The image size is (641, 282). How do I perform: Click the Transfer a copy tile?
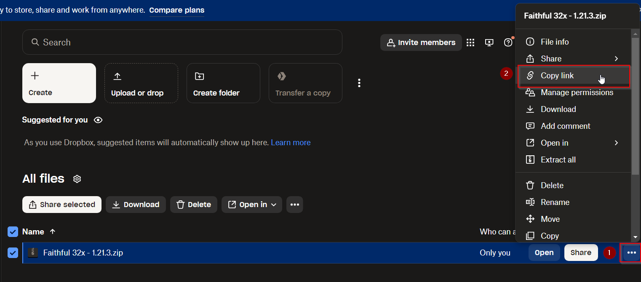[305, 83]
